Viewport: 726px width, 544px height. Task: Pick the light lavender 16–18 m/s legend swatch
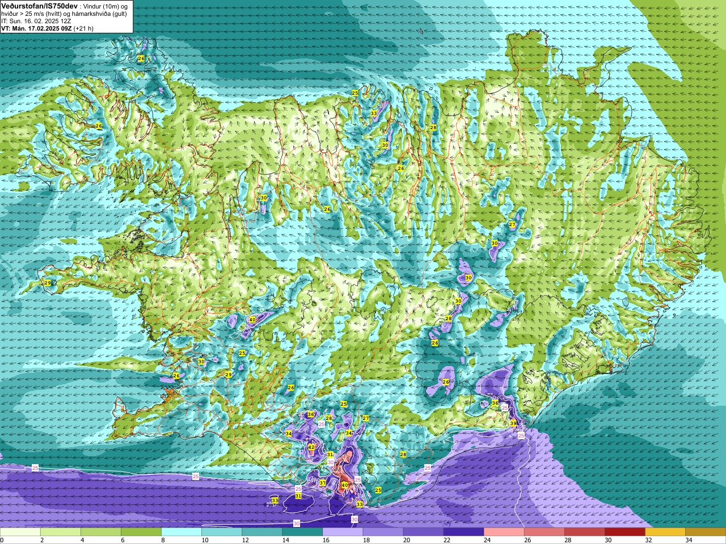343,532
